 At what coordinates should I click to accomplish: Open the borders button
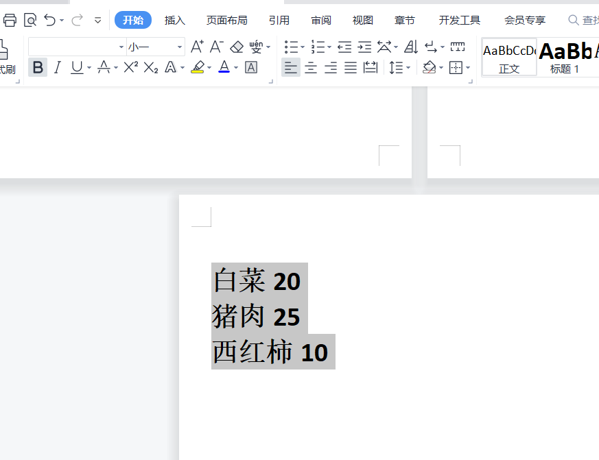(x=456, y=68)
